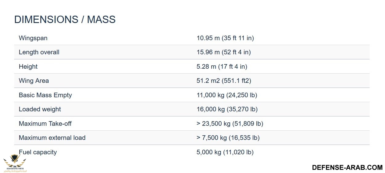385x173 pixels.
Task: Click the 10.95 m wingspan value
Action: 225,38
